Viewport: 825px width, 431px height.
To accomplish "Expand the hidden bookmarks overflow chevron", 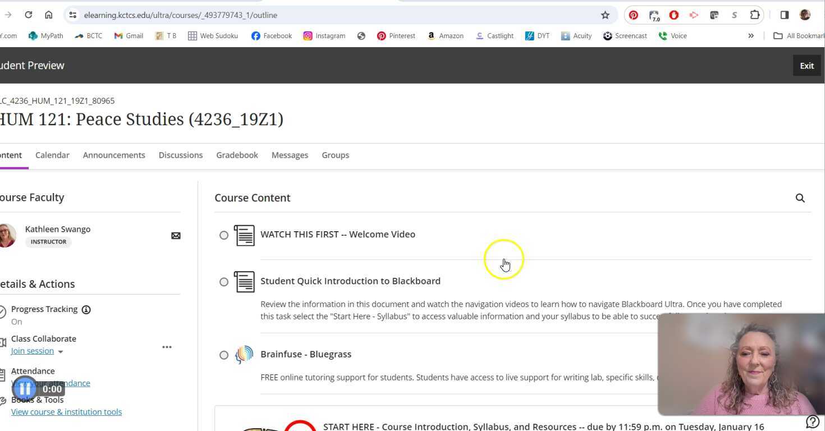I will (x=750, y=36).
